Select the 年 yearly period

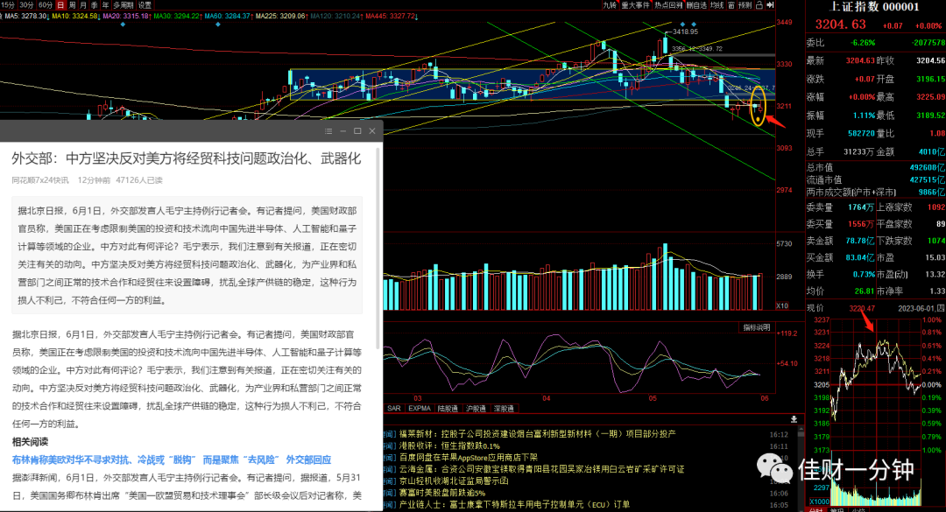[106, 5]
